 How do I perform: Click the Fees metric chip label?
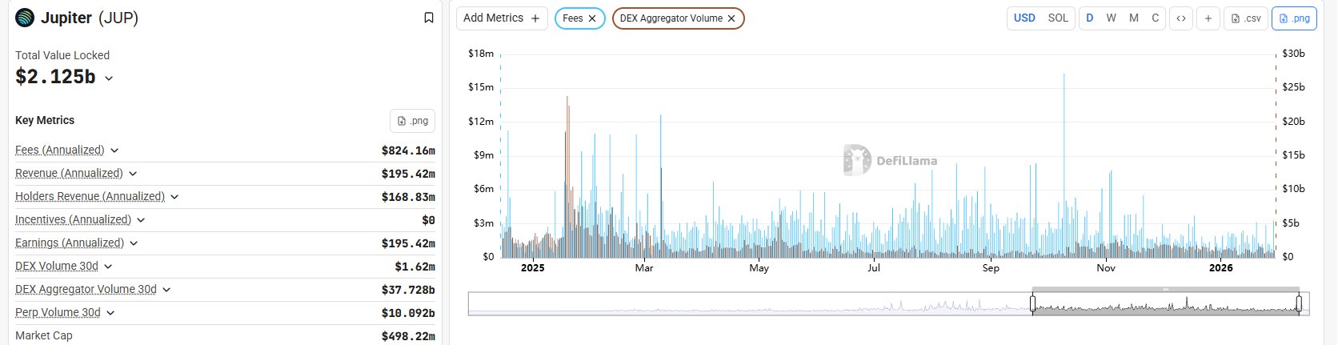573,18
